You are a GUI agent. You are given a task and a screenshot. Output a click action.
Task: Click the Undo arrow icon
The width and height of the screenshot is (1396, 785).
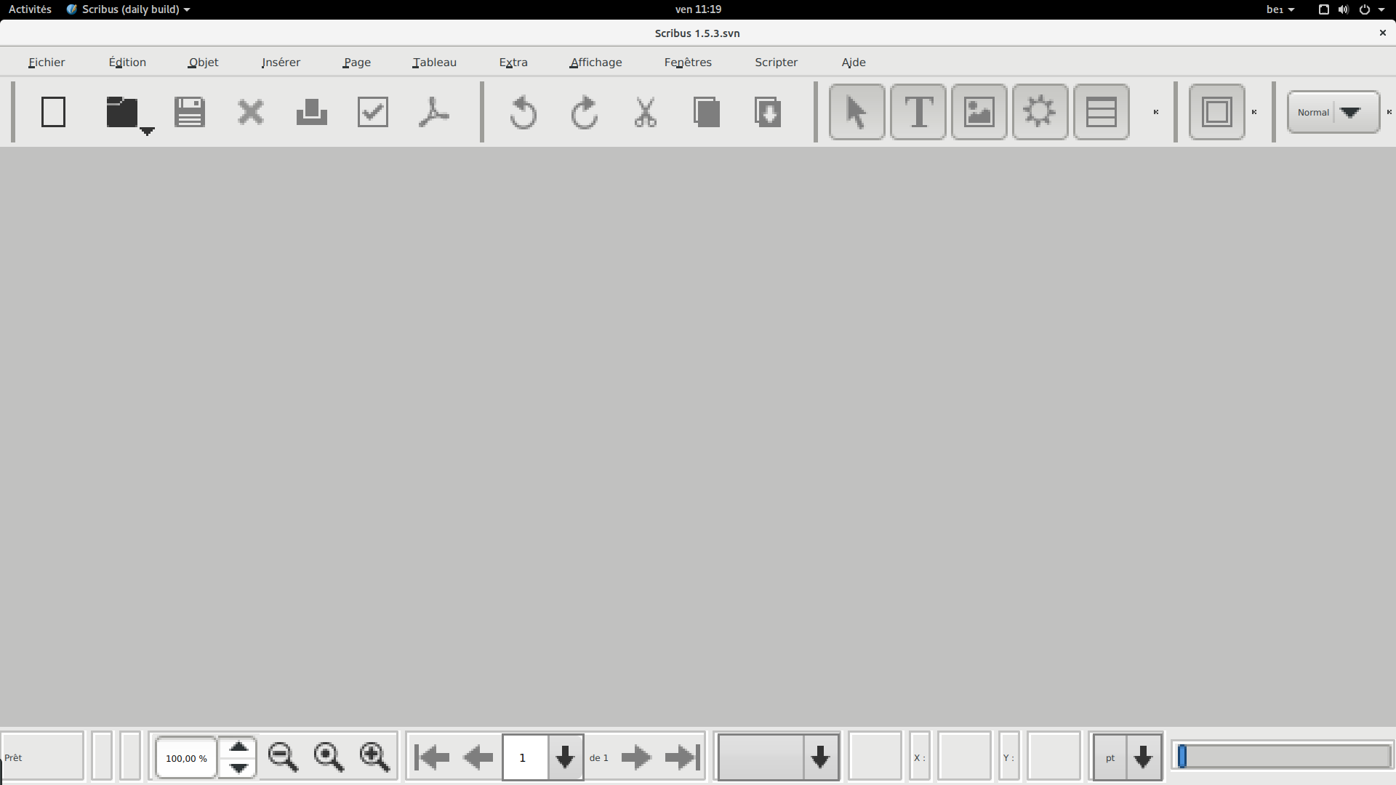pyautogui.click(x=523, y=112)
